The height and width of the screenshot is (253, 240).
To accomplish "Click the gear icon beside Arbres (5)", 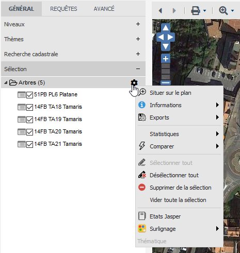I will pyautogui.click(x=134, y=83).
